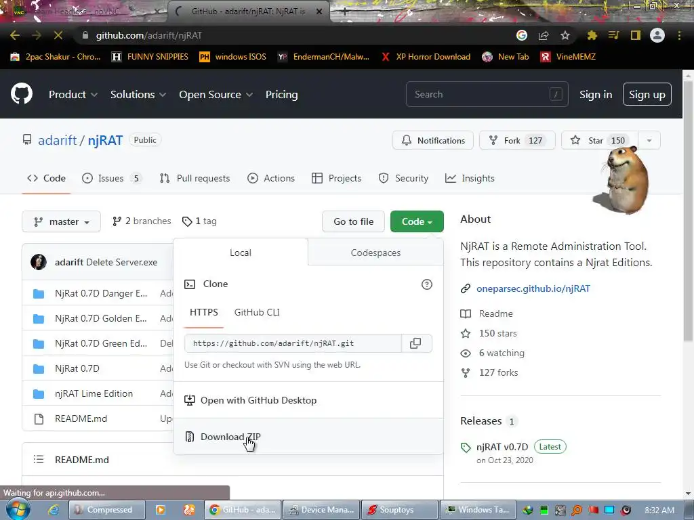The width and height of the screenshot is (694, 520).
Task: Open the NjRat 0.7D Golden folder
Action: pos(101,318)
